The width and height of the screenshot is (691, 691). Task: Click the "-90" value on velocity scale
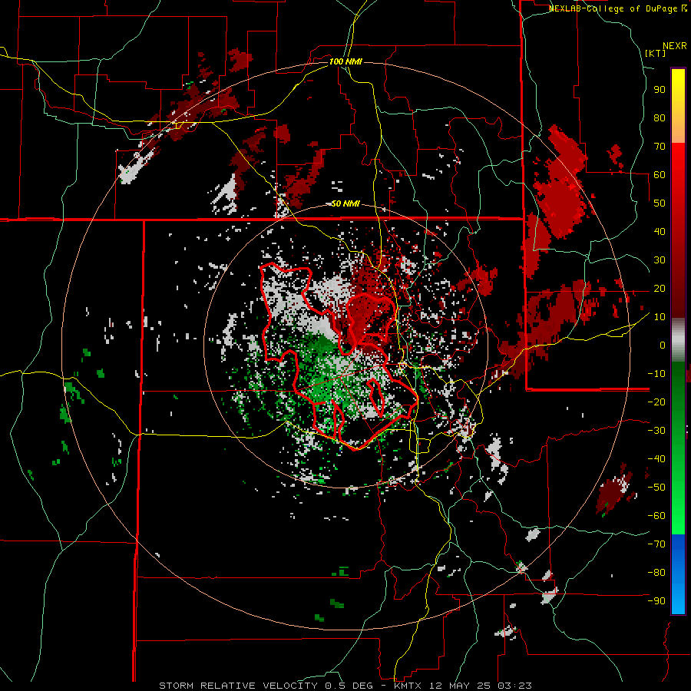tap(656, 601)
